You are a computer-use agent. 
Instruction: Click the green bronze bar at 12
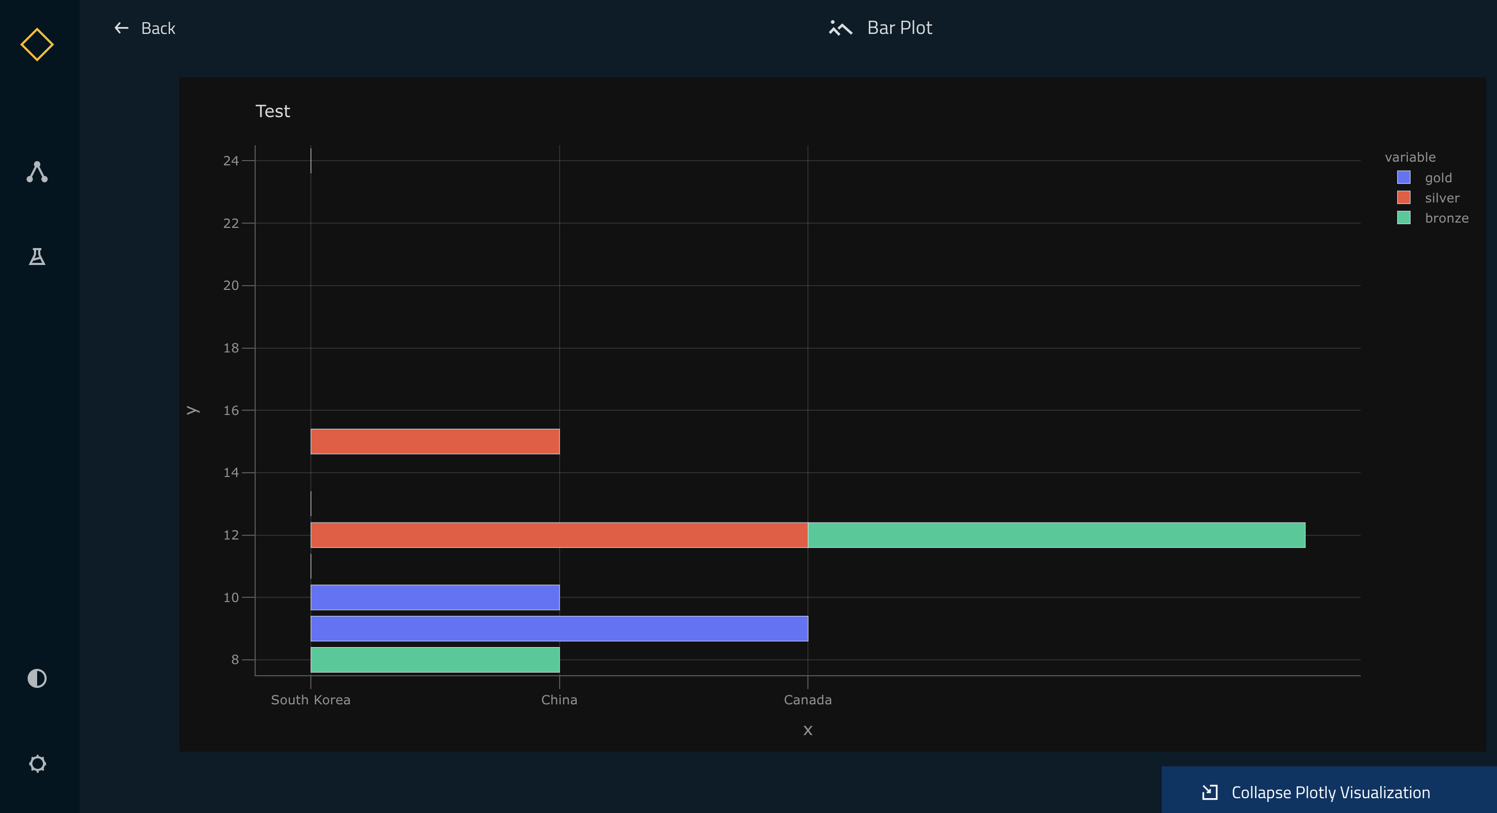[x=1057, y=535]
